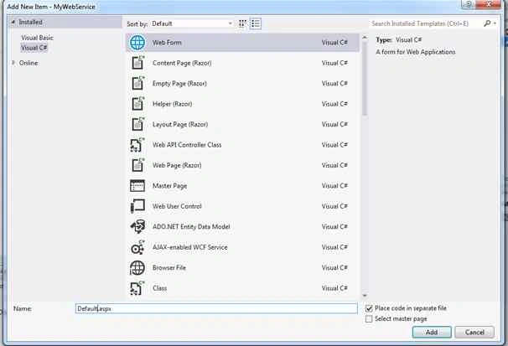Screen dimensions: 508x346
Task: Switch to medium icons list view
Action: pos(256,23)
